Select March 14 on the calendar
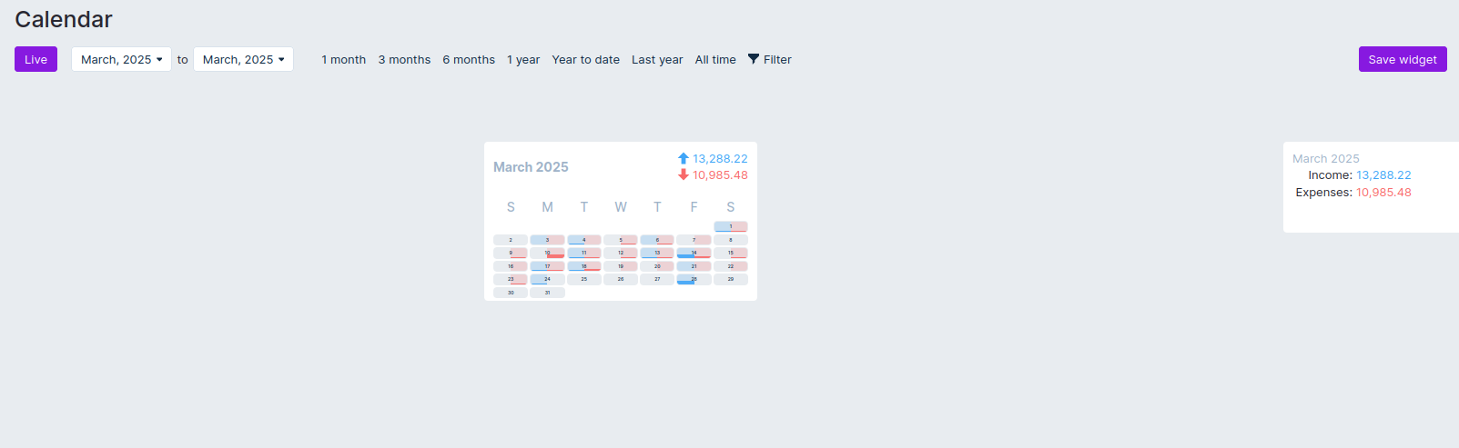The width and height of the screenshot is (1459, 448). 694,253
